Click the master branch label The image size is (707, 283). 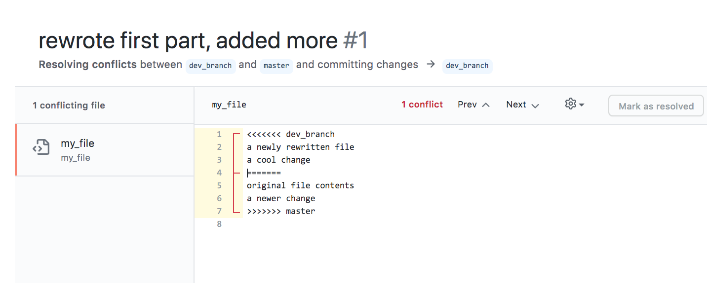coord(276,66)
